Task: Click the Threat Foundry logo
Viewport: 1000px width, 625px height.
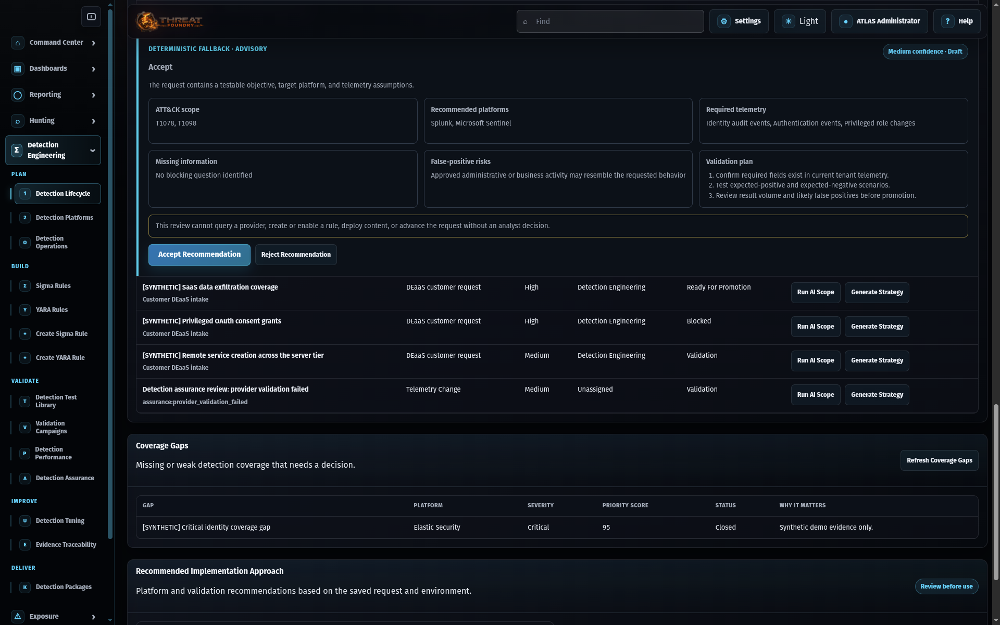Action: pyautogui.click(x=169, y=21)
